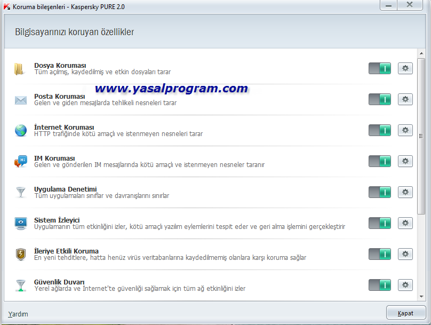The image size is (431, 325).
Task: Open the Yardım help link
Action: (18, 314)
